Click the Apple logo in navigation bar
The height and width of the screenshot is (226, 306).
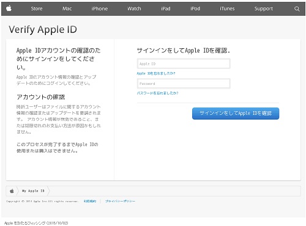pos(9,9)
